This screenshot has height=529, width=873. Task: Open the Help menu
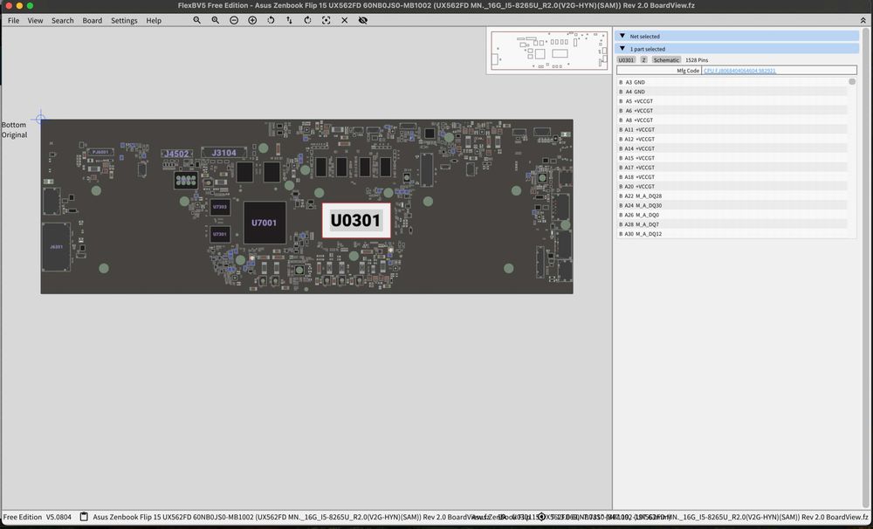point(154,20)
